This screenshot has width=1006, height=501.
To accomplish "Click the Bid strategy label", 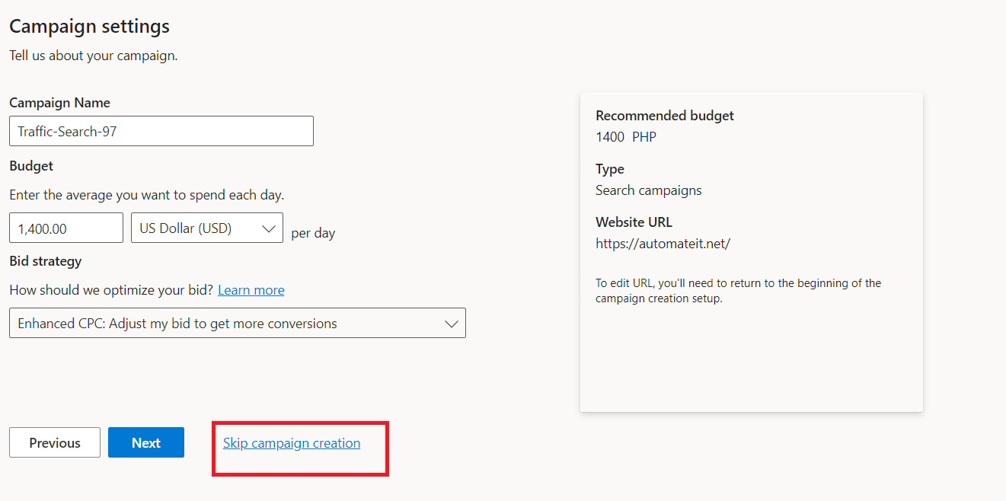I will tap(45, 261).
